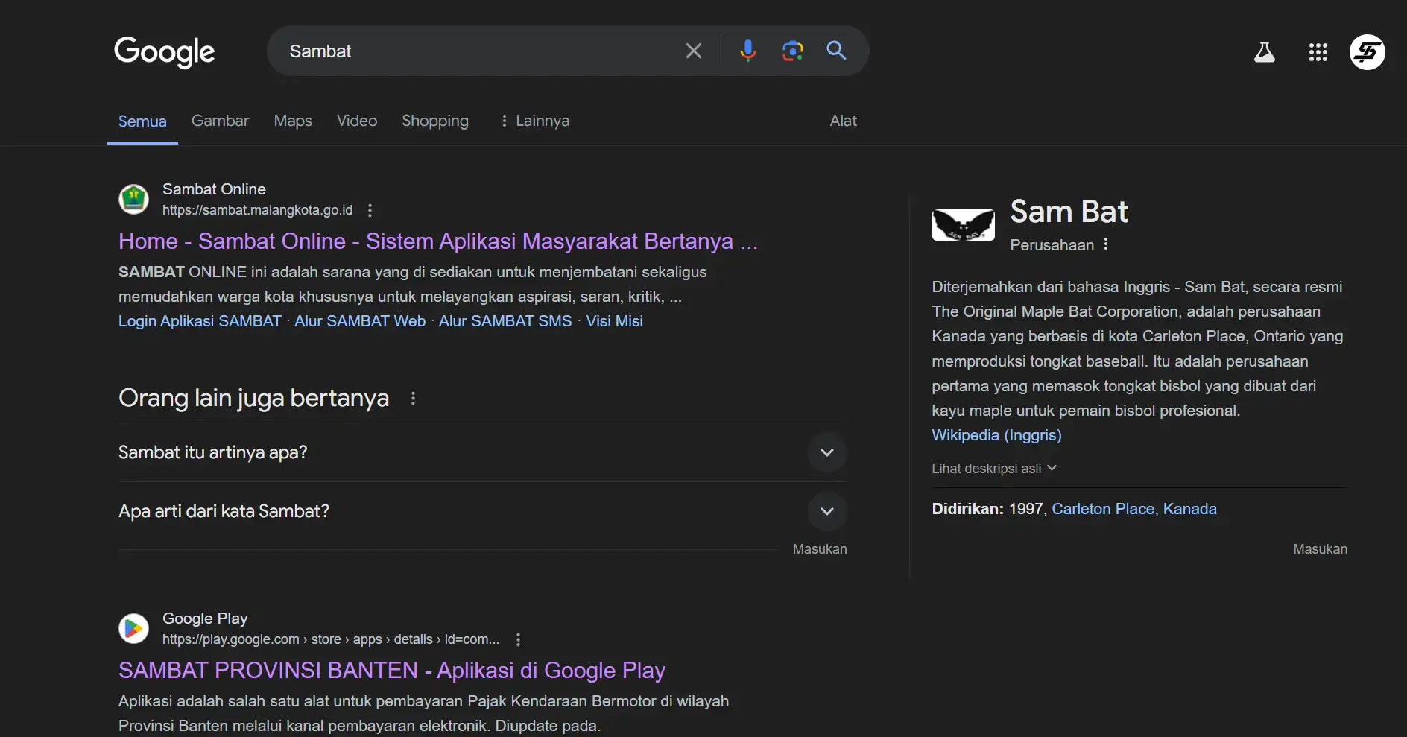The image size is (1407, 737).
Task: Click Masukan under the questions box
Action: (x=820, y=549)
